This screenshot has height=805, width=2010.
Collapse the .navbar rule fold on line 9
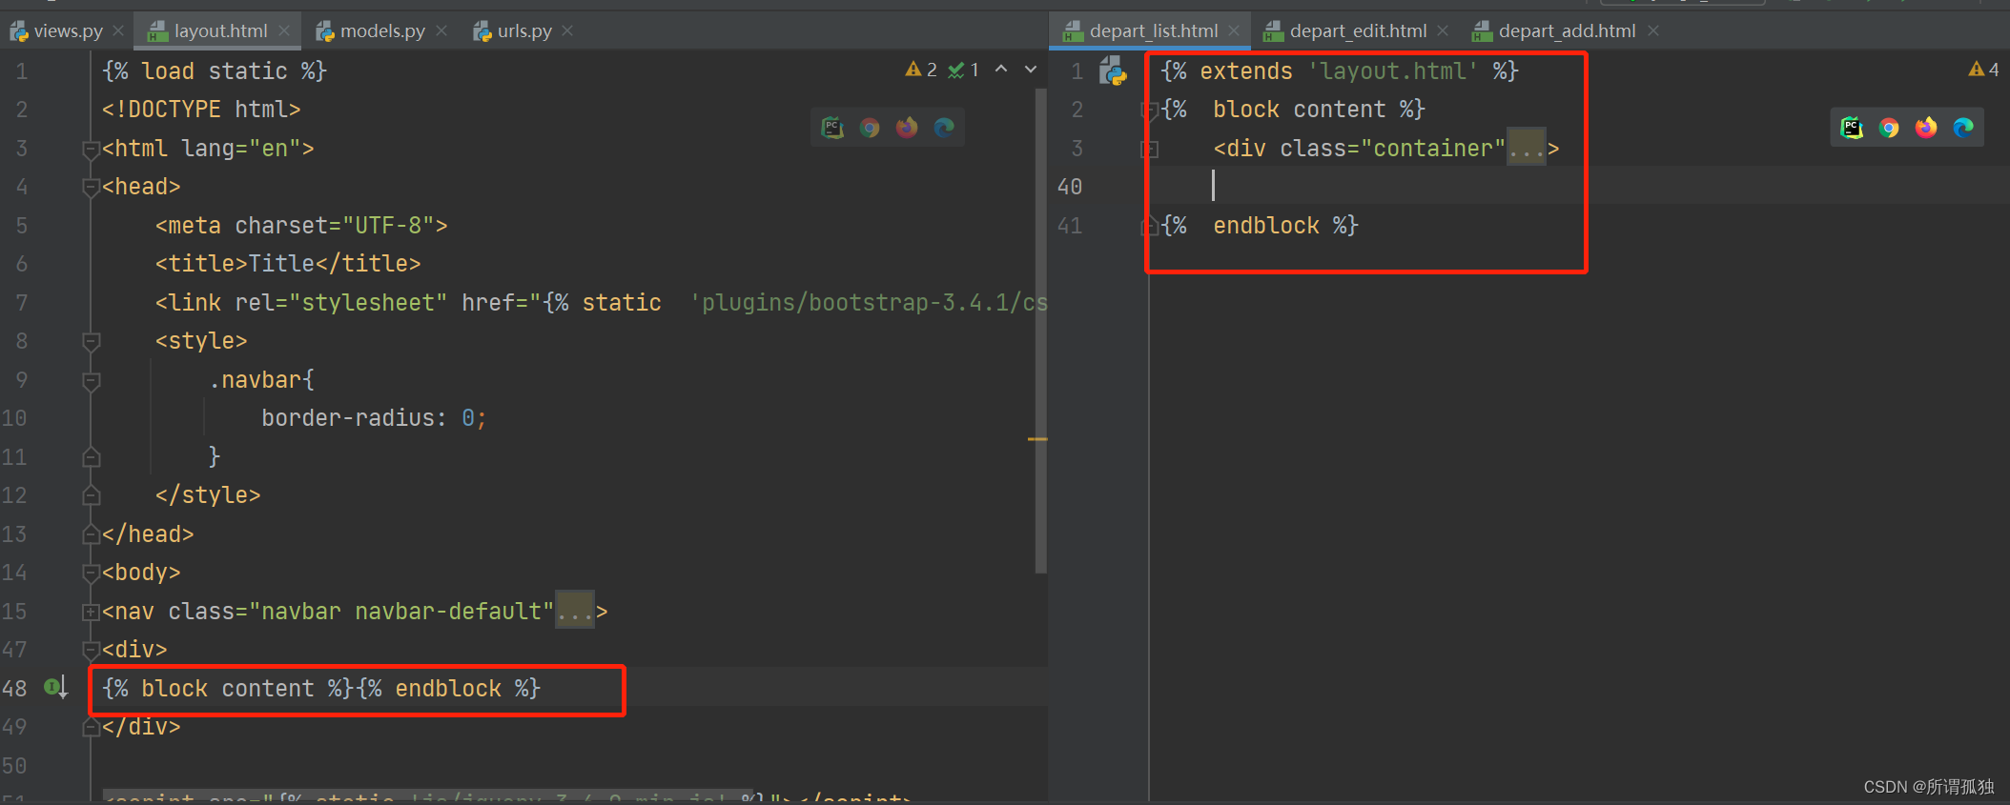(x=92, y=380)
